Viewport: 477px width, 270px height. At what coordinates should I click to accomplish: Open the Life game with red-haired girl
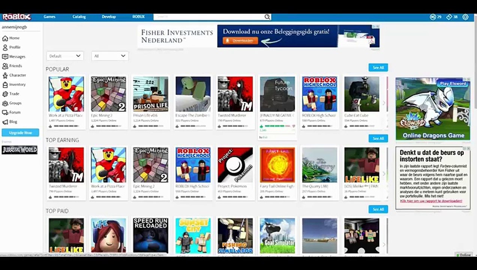coord(108,236)
